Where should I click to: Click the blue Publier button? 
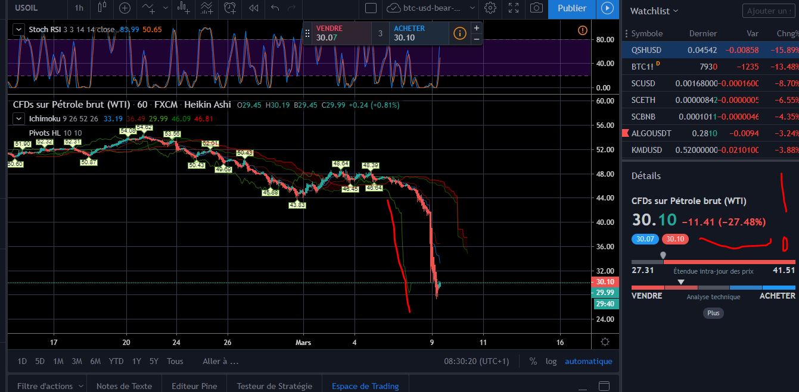571,8
